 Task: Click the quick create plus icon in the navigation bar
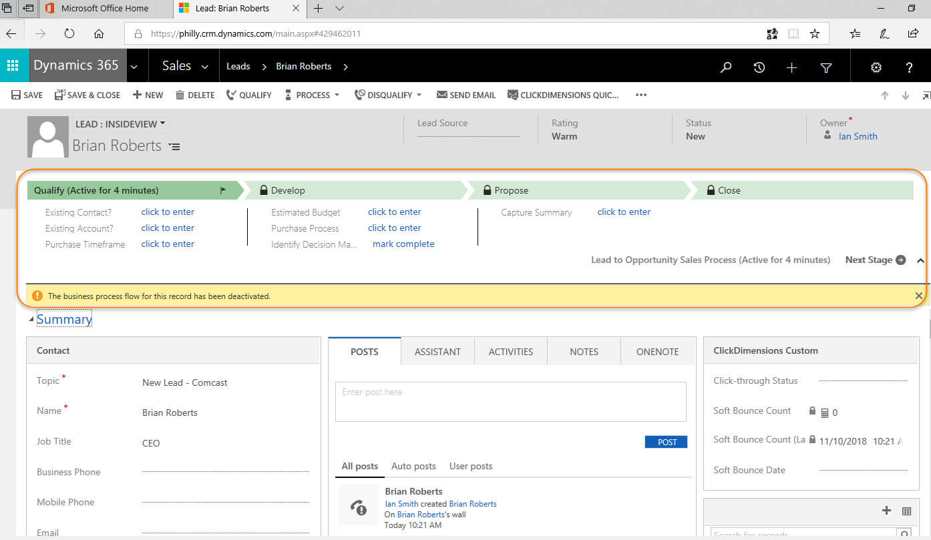[x=791, y=67]
